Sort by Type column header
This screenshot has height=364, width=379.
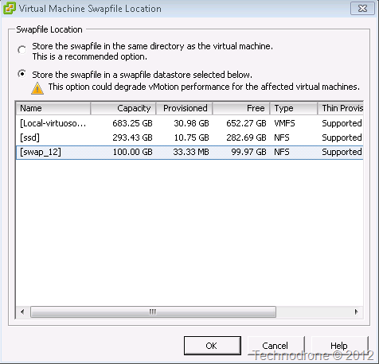(294, 108)
